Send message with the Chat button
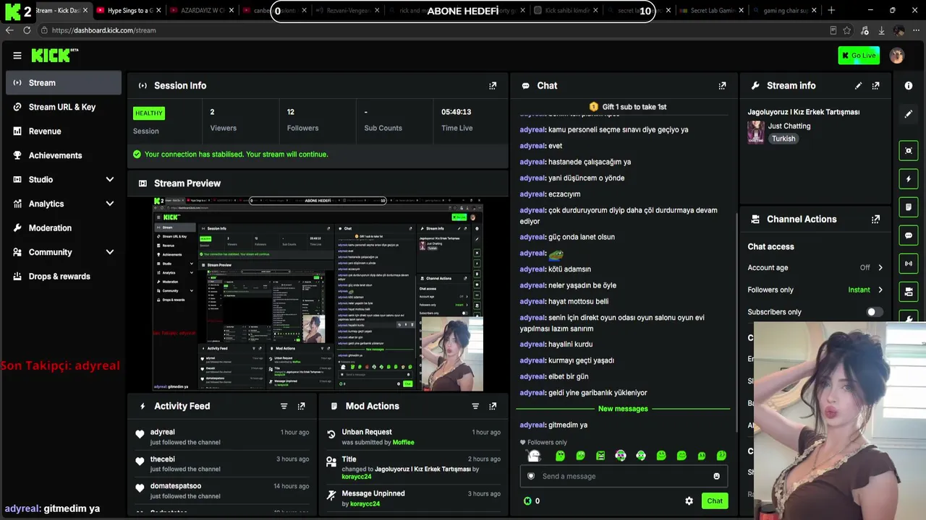 coord(715,500)
